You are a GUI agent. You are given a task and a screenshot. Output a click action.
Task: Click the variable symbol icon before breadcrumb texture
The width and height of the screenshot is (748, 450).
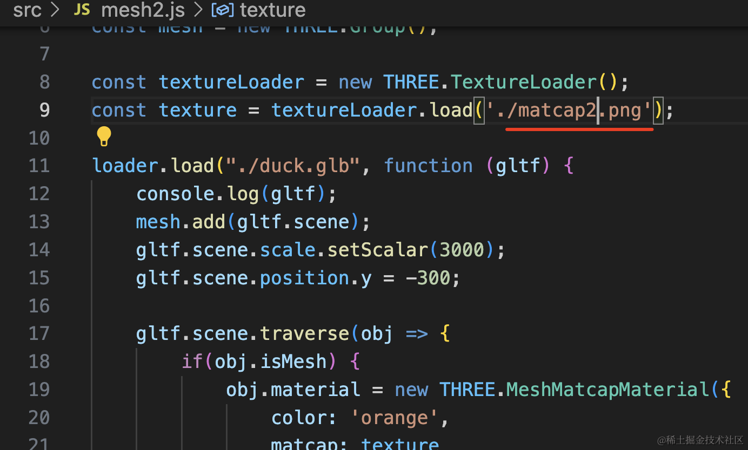pos(222,10)
